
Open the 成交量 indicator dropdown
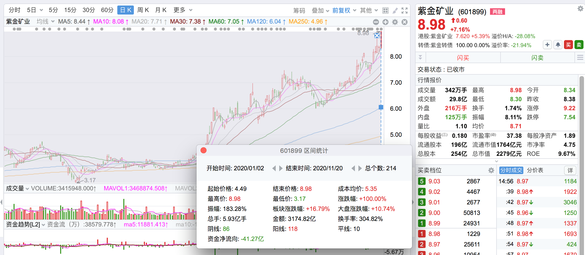(x=17, y=188)
